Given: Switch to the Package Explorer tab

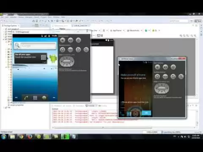Looking at the screenshot, I should coord(10,26).
